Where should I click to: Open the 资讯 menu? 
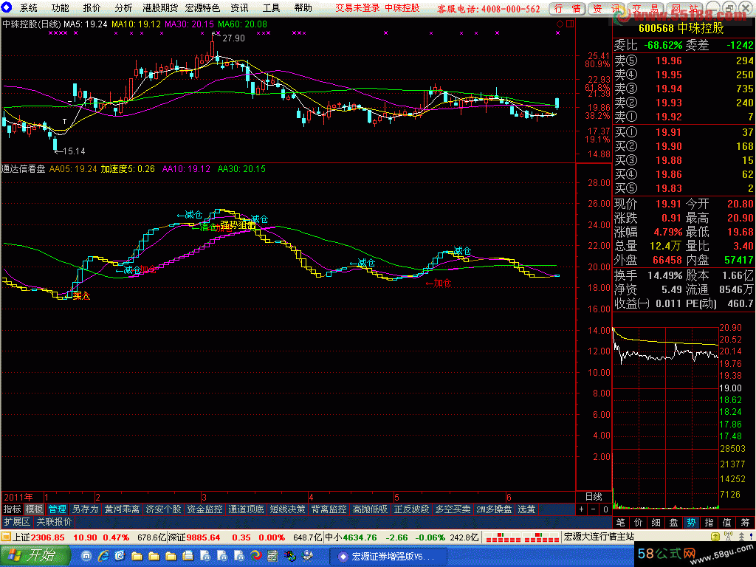(x=239, y=7)
